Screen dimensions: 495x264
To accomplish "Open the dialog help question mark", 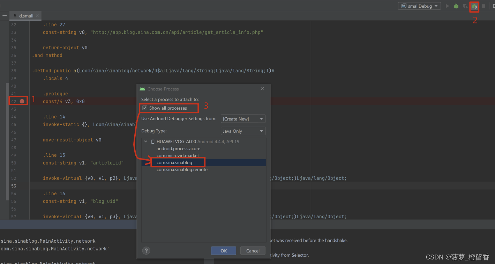I will pos(146,250).
